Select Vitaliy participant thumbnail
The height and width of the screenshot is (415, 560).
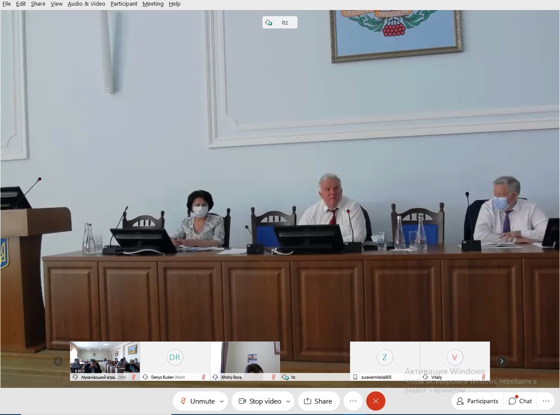coord(455,361)
